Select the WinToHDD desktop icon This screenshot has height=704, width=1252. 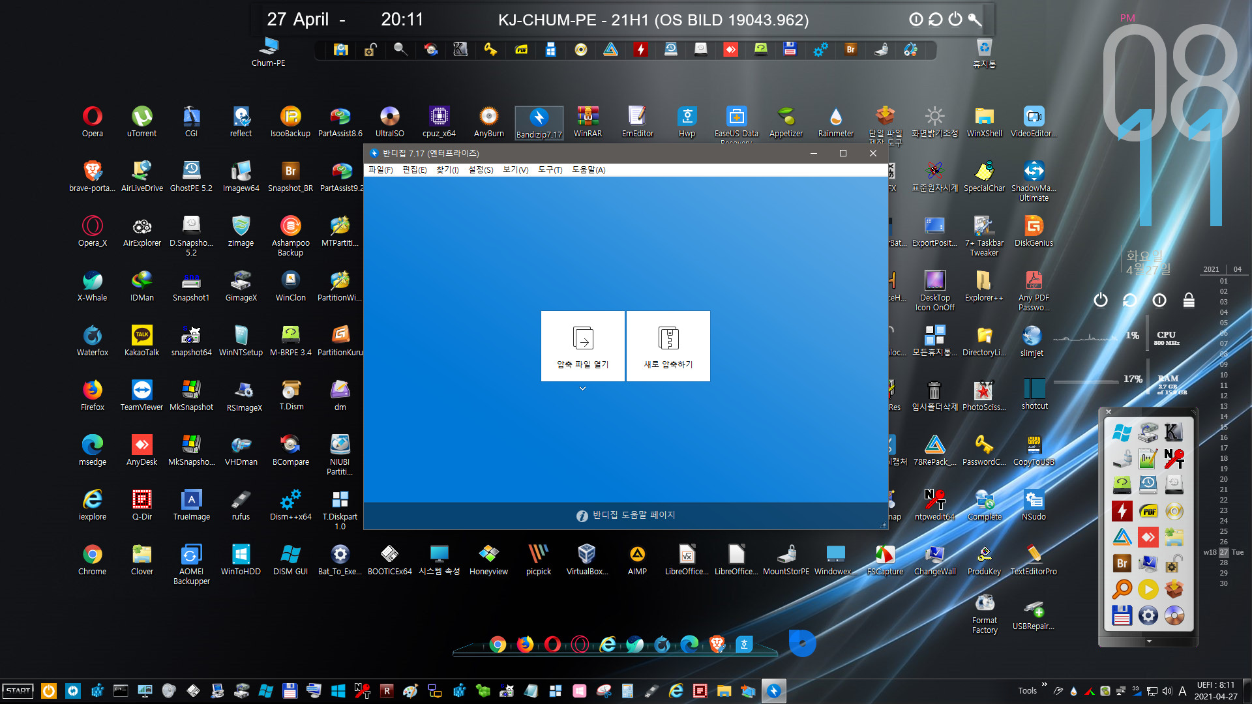click(241, 560)
